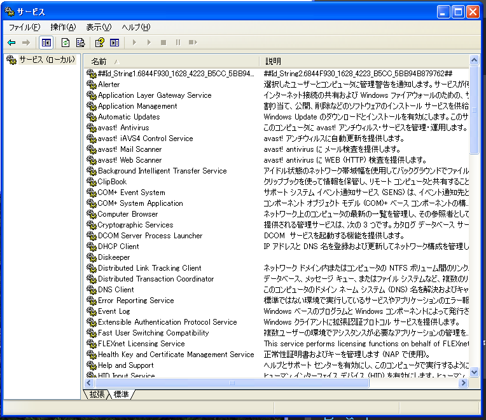Open the 操作(A) menu

(x=63, y=27)
